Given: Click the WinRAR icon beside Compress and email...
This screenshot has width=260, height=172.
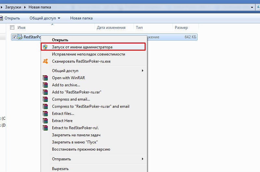Looking at the screenshot, I should tap(45, 99).
